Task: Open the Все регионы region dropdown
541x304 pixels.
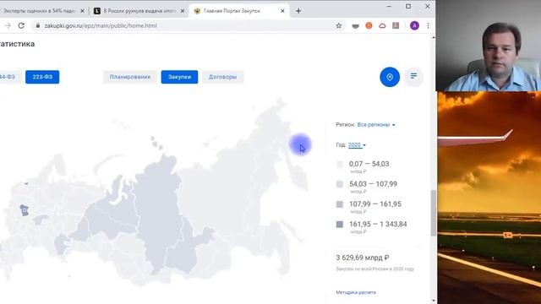Action: (376, 125)
